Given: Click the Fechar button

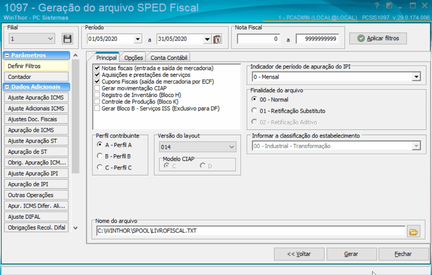Looking at the screenshot, I should point(403,254).
